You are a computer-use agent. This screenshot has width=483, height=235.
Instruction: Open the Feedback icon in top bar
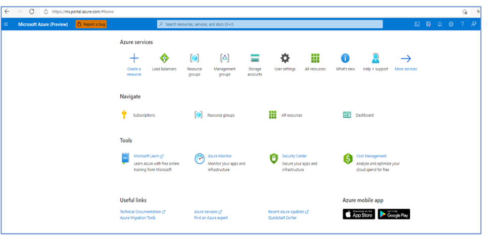click(474, 24)
